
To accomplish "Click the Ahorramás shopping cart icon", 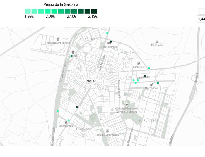I will tap(66, 123).
